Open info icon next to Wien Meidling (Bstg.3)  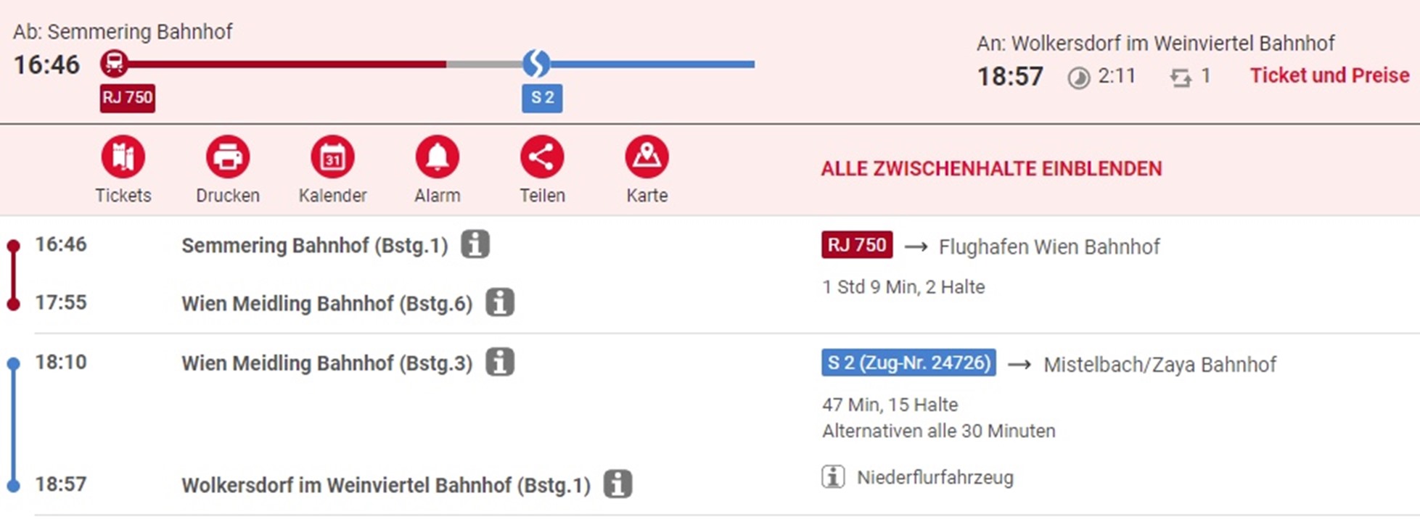click(499, 362)
